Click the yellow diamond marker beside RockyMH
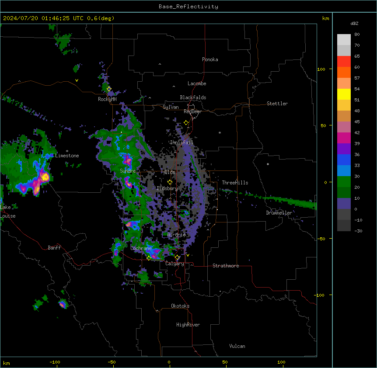 pos(109,89)
